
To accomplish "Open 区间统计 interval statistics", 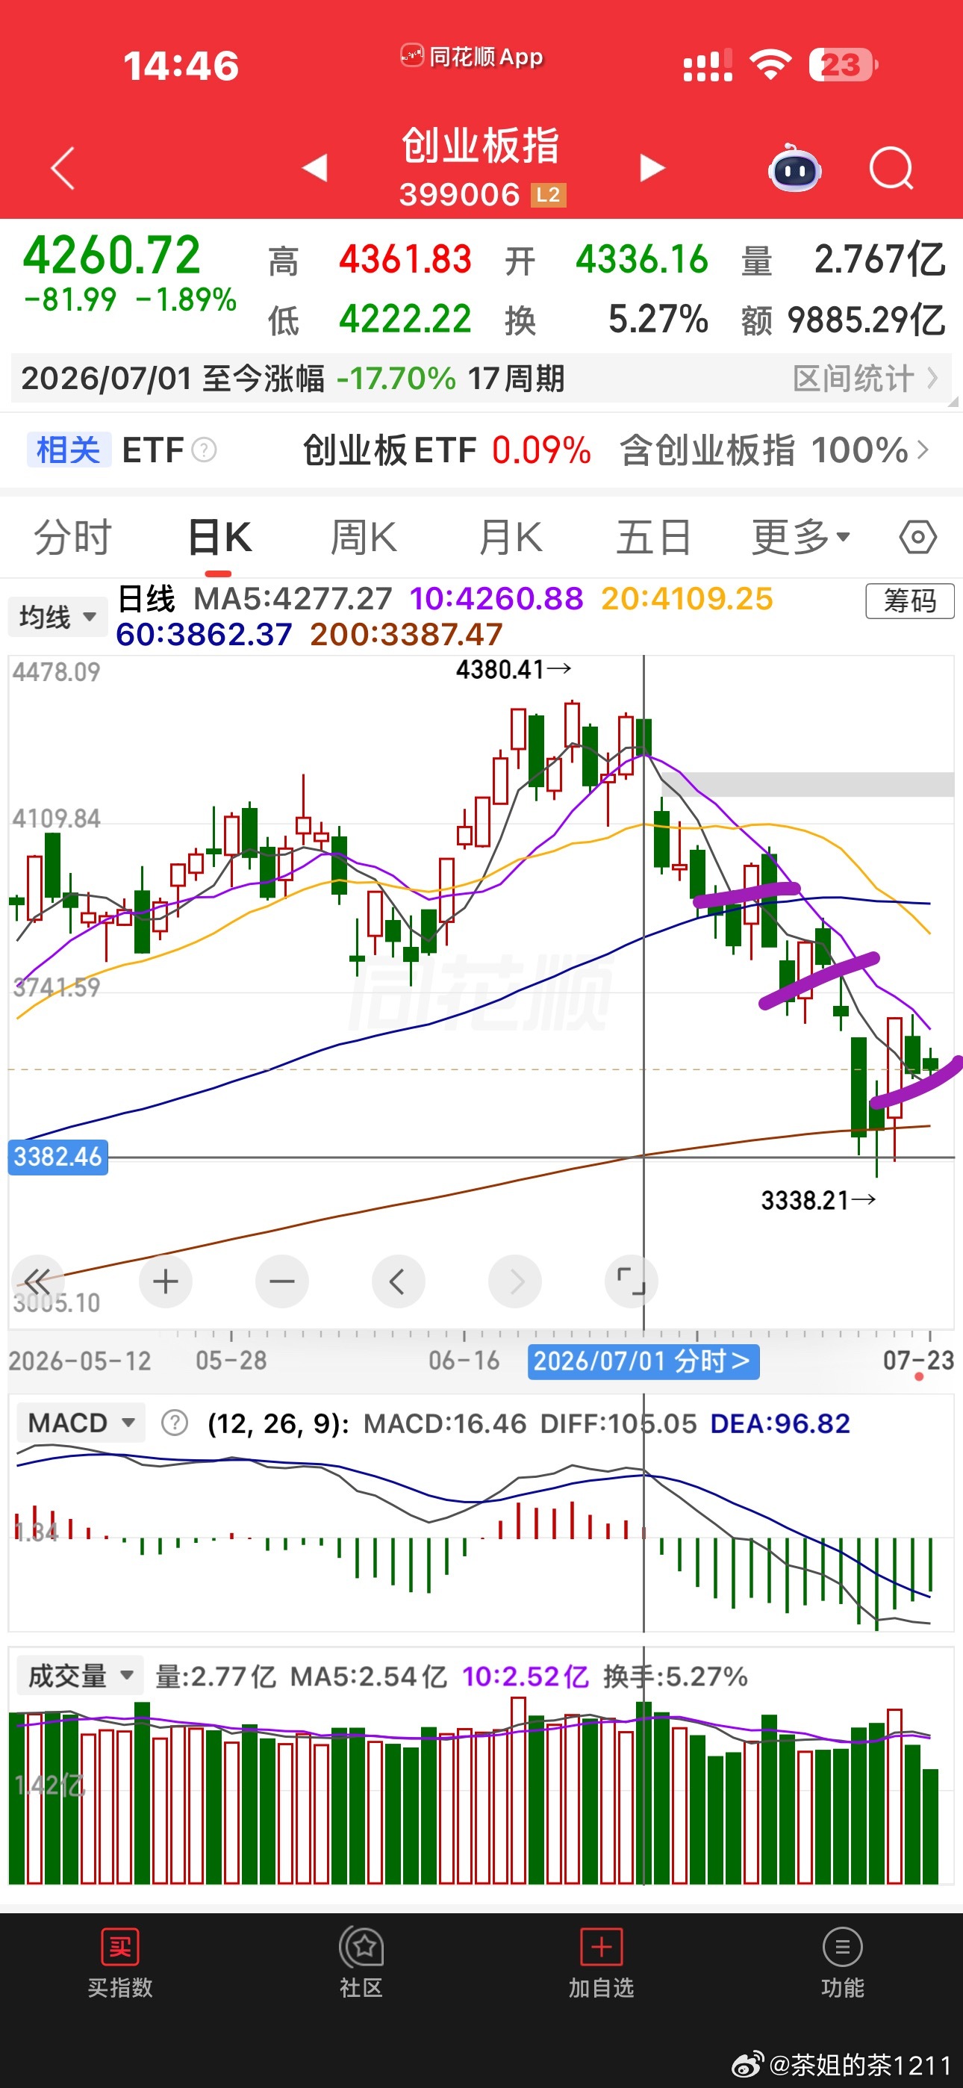I will click(865, 379).
